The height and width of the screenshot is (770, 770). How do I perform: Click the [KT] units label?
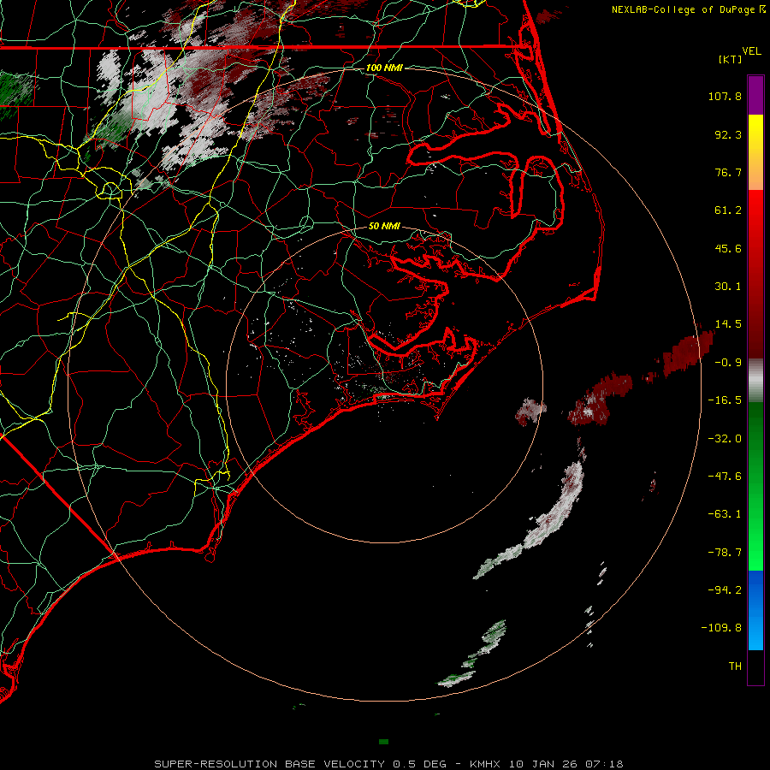click(730, 59)
